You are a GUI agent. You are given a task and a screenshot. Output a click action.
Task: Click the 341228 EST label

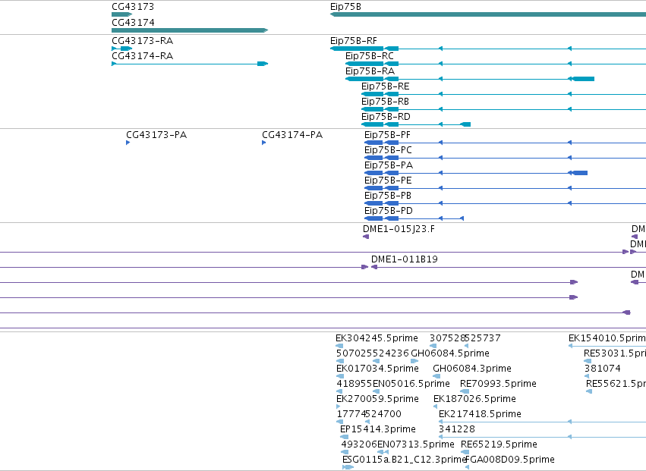click(x=457, y=430)
